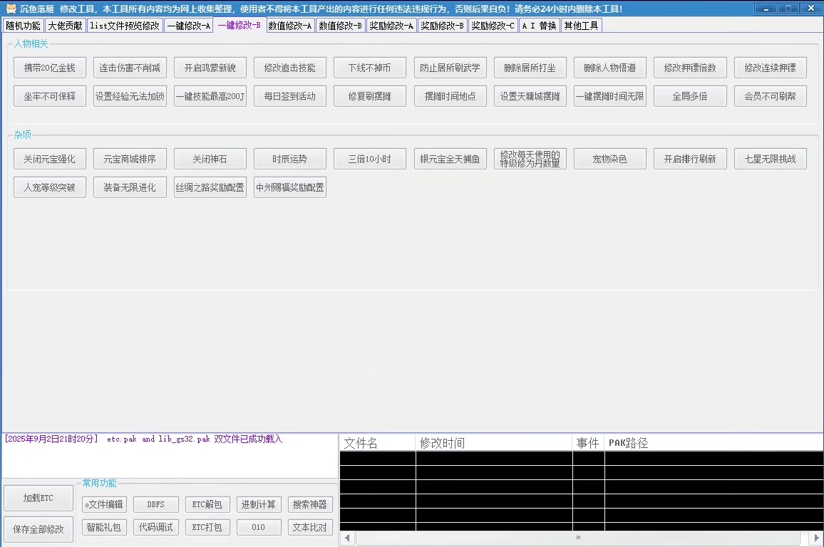Click the 每日签到活动 button
The height and width of the screenshot is (547, 824).
[290, 96]
